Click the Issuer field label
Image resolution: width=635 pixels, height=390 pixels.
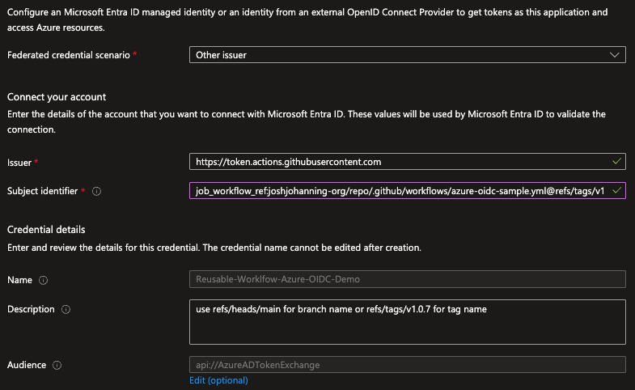[x=19, y=163]
